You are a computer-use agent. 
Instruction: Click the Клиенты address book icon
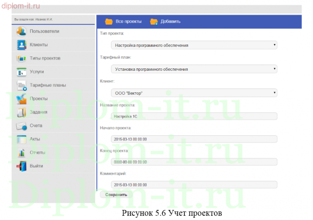click(x=22, y=45)
